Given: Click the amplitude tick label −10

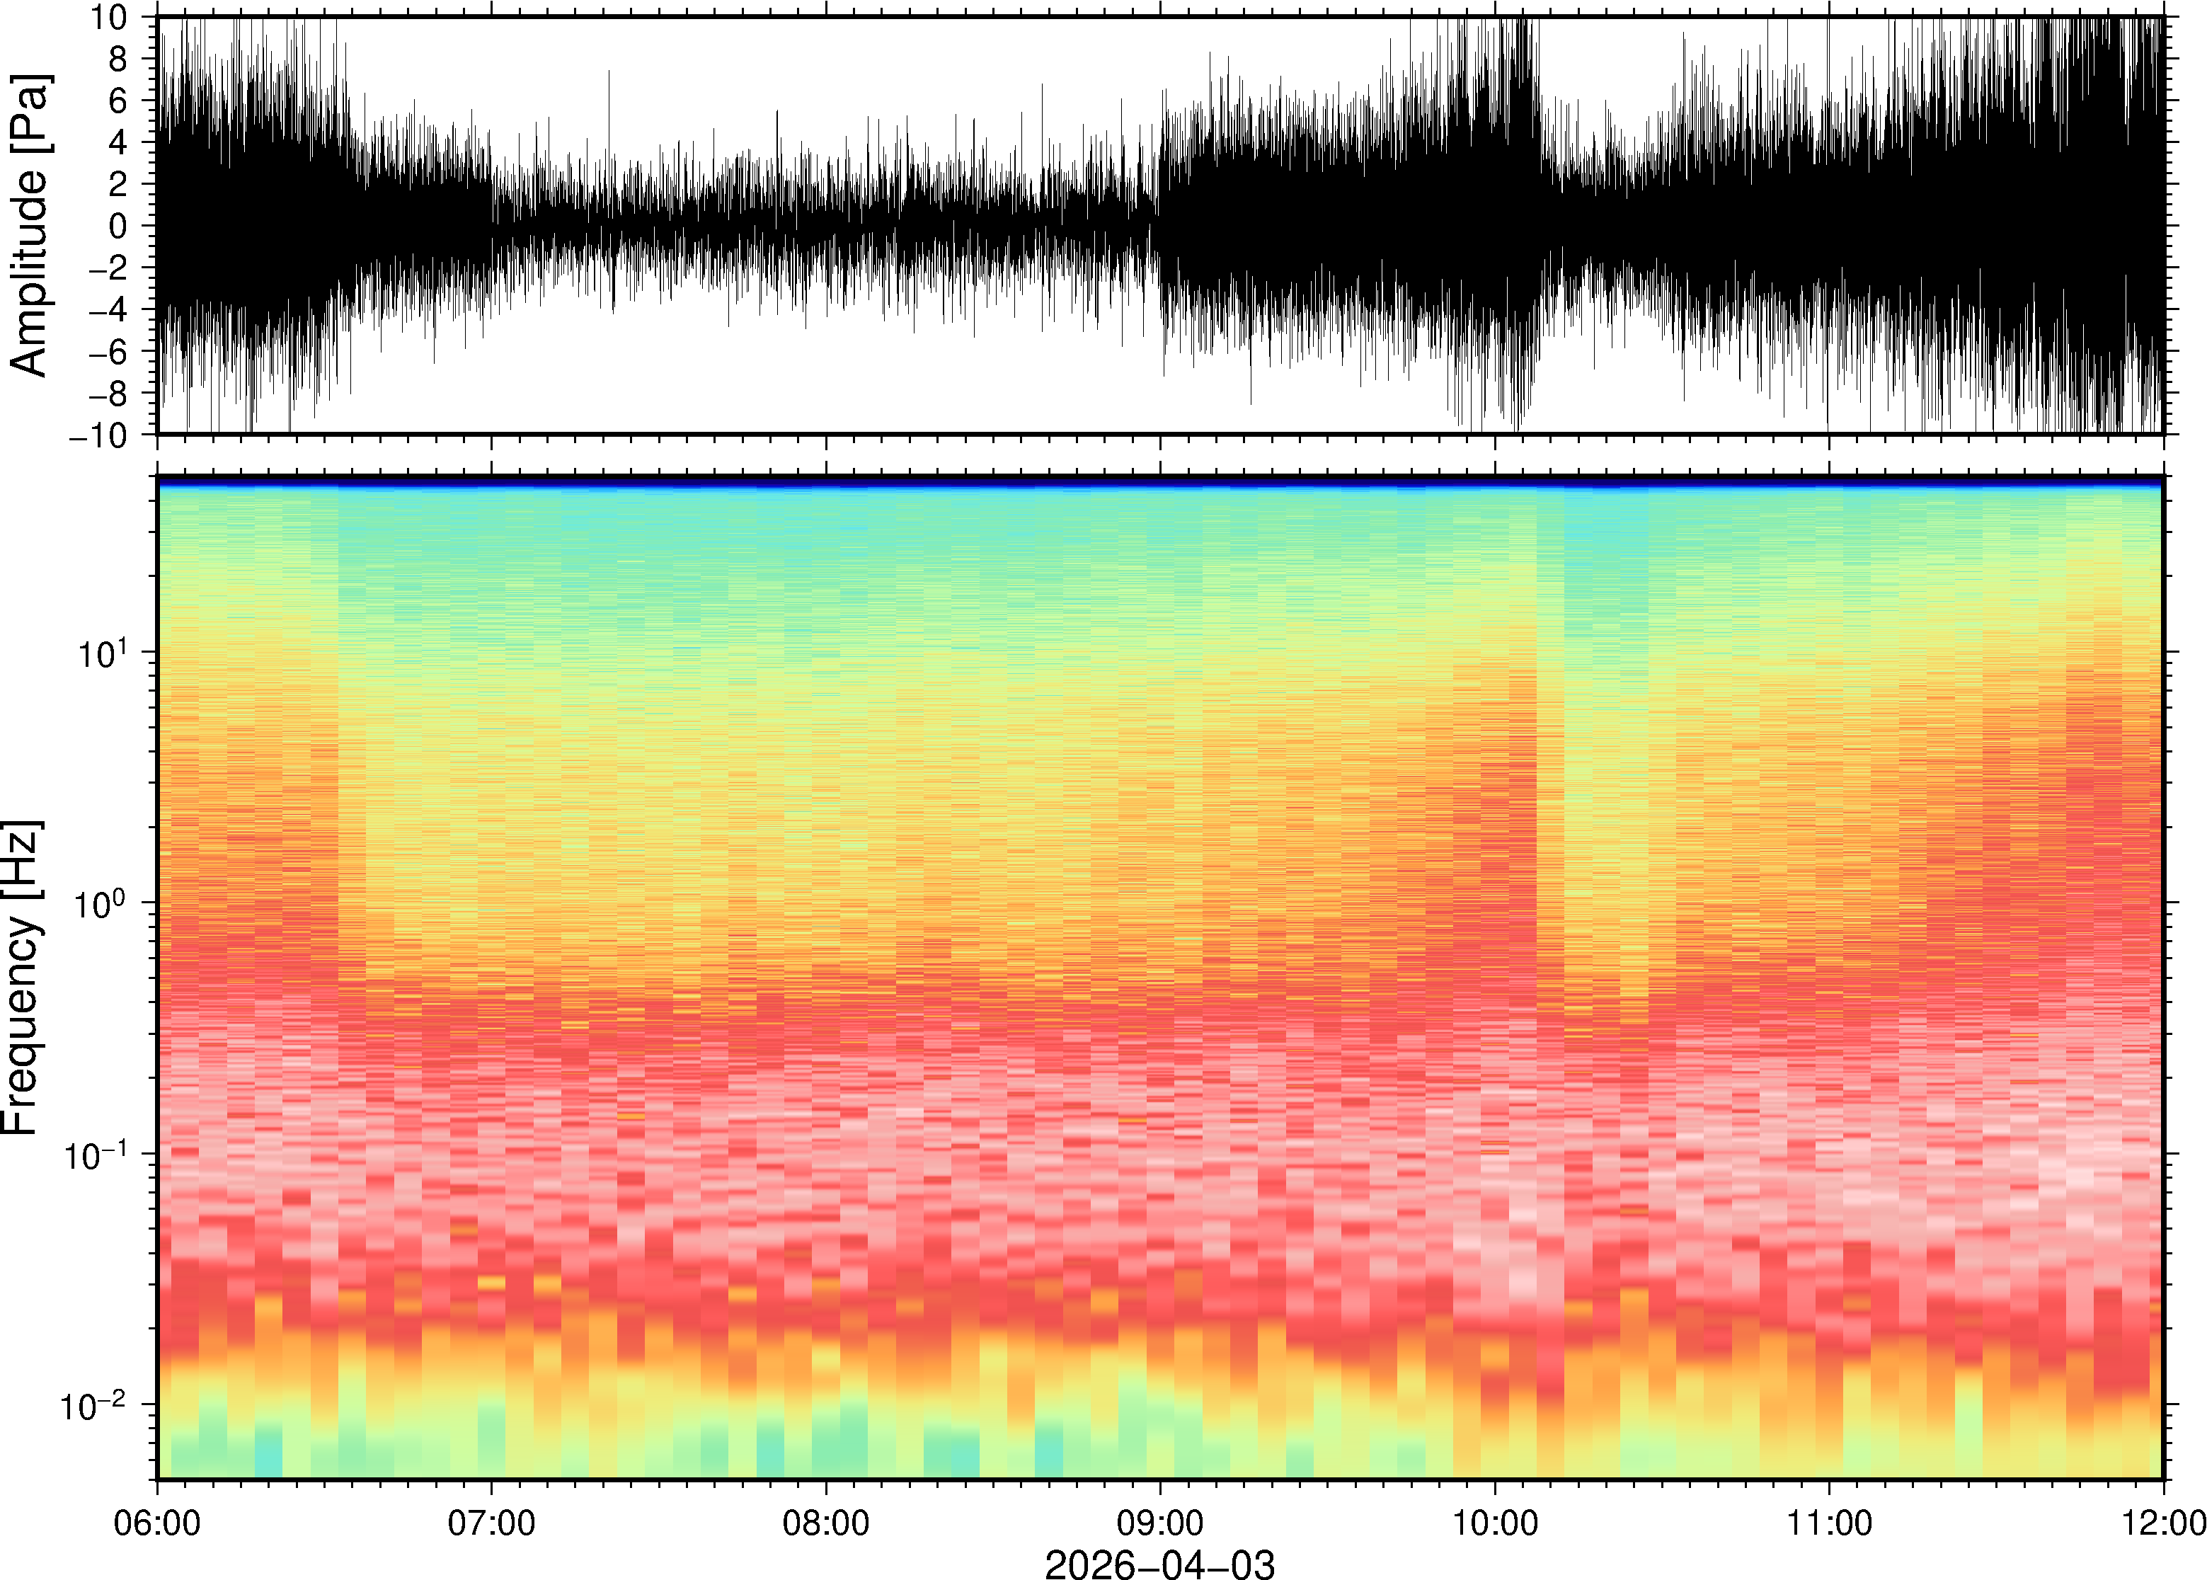Looking at the screenshot, I should tap(97, 435).
